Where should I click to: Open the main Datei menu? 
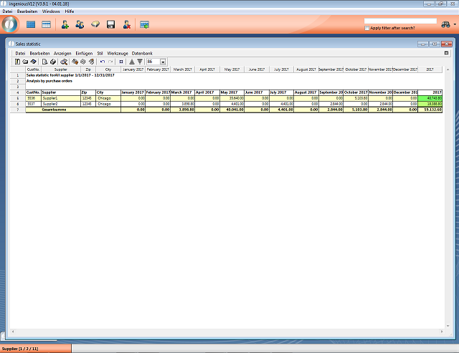pyautogui.click(x=7, y=11)
